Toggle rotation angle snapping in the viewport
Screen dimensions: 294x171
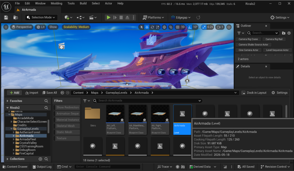[190, 27]
